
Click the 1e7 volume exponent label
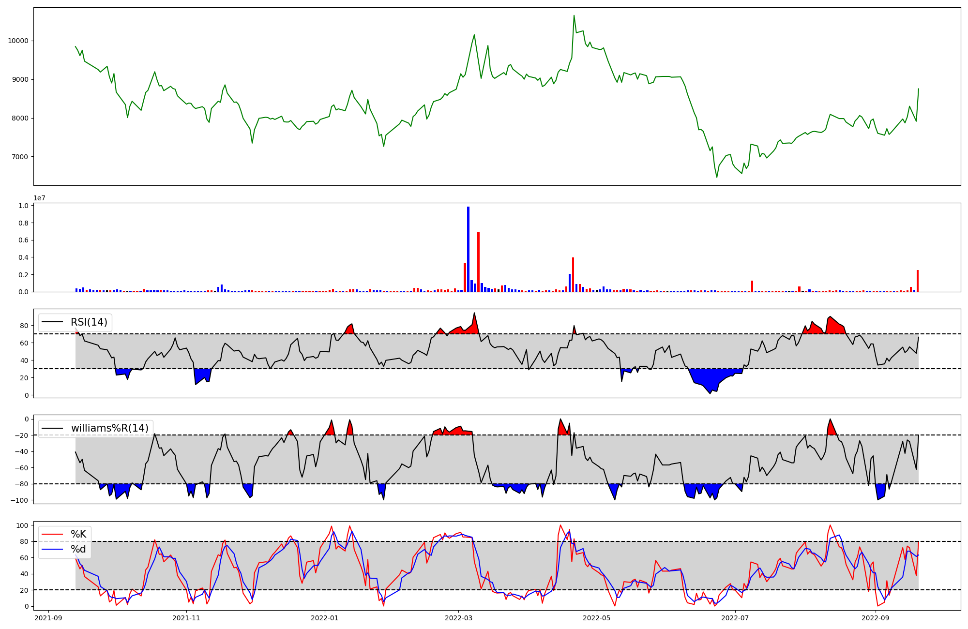tap(40, 198)
